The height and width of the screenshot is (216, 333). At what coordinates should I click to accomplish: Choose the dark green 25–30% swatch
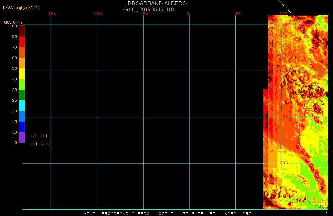click(22, 95)
